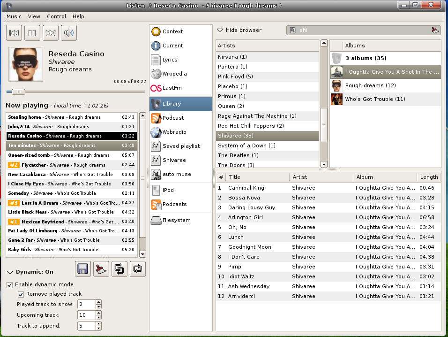The width and height of the screenshot is (448, 337).
Task: Click the Artists list scroll up arrow
Action: [324, 43]
